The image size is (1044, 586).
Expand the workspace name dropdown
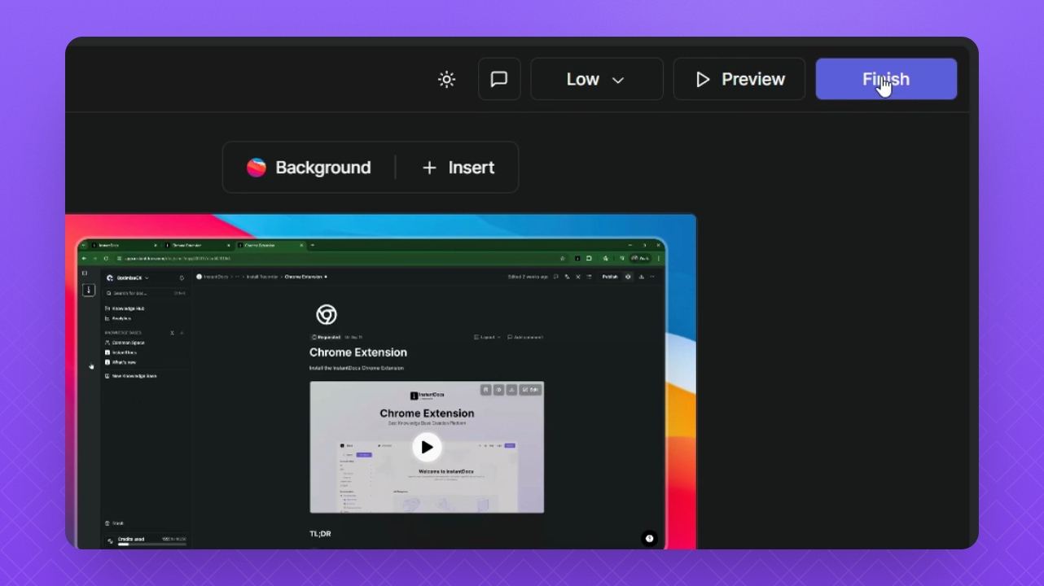128,278
